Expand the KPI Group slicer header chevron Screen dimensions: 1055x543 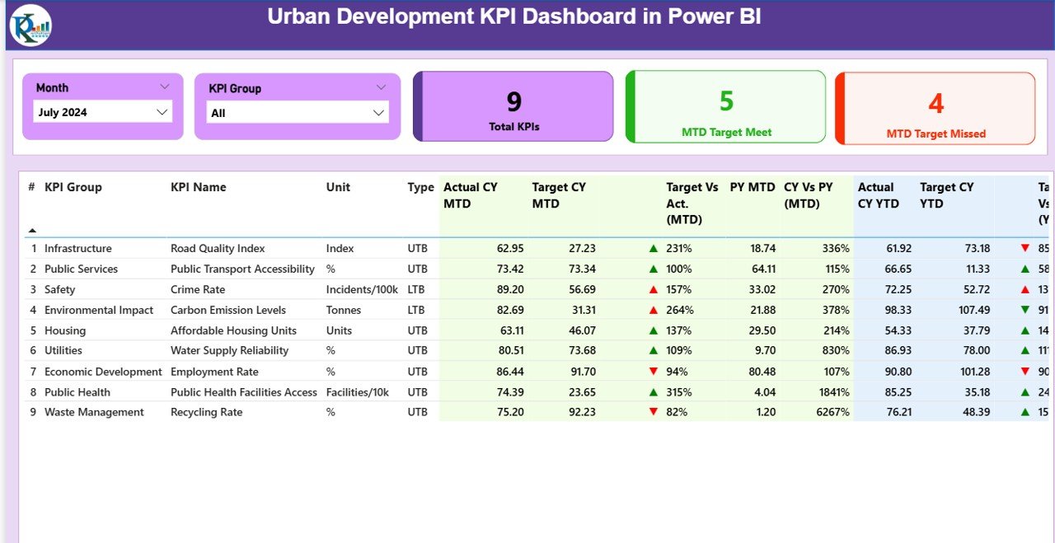point(381,87)
